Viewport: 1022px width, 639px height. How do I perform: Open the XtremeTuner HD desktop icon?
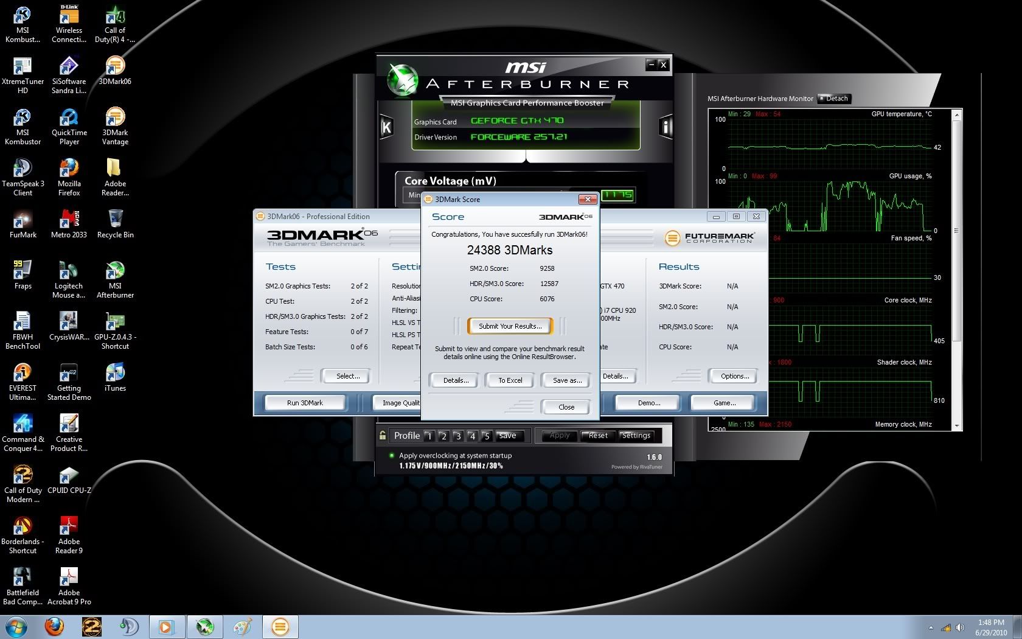tap(23, 75)
